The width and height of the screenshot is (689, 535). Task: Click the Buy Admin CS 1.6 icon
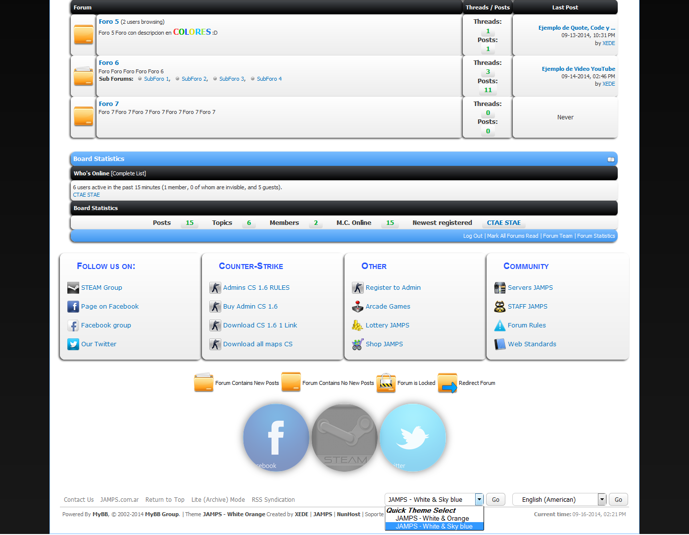click(215, 307)
